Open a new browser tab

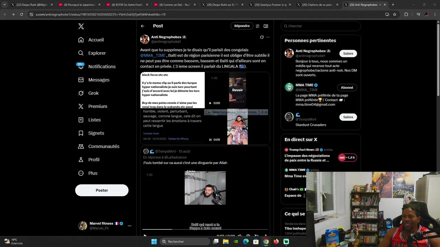point(393,5)
